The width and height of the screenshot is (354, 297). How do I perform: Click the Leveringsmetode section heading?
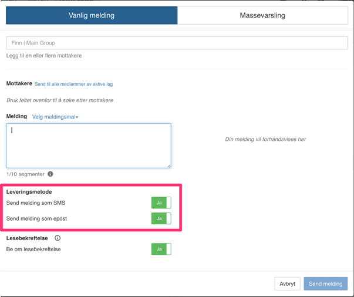[x=29, y=192]
